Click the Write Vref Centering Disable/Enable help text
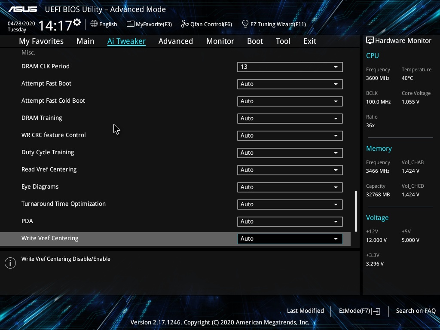The image size is (440, 330). pyautogui.click(x=66, y=259)
